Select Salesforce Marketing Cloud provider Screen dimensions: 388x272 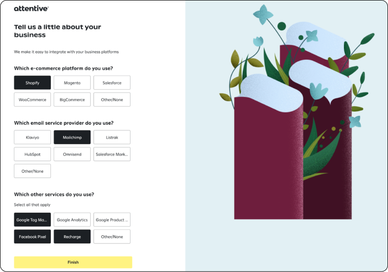point(112,154)
